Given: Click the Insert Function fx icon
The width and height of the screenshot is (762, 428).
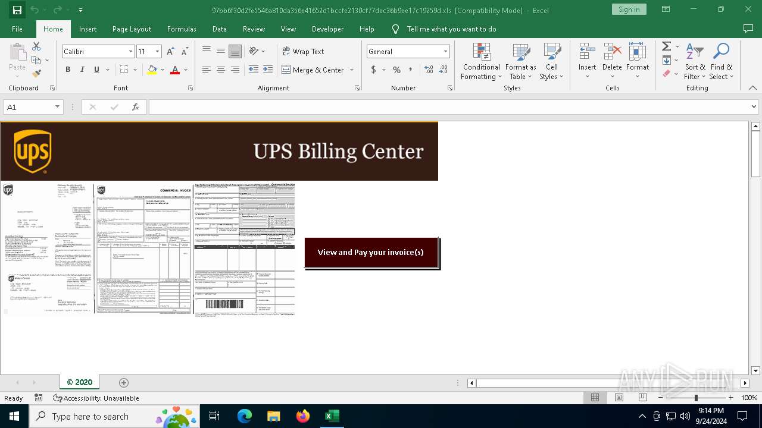Looking at the screenshot, I should point(136,107).
